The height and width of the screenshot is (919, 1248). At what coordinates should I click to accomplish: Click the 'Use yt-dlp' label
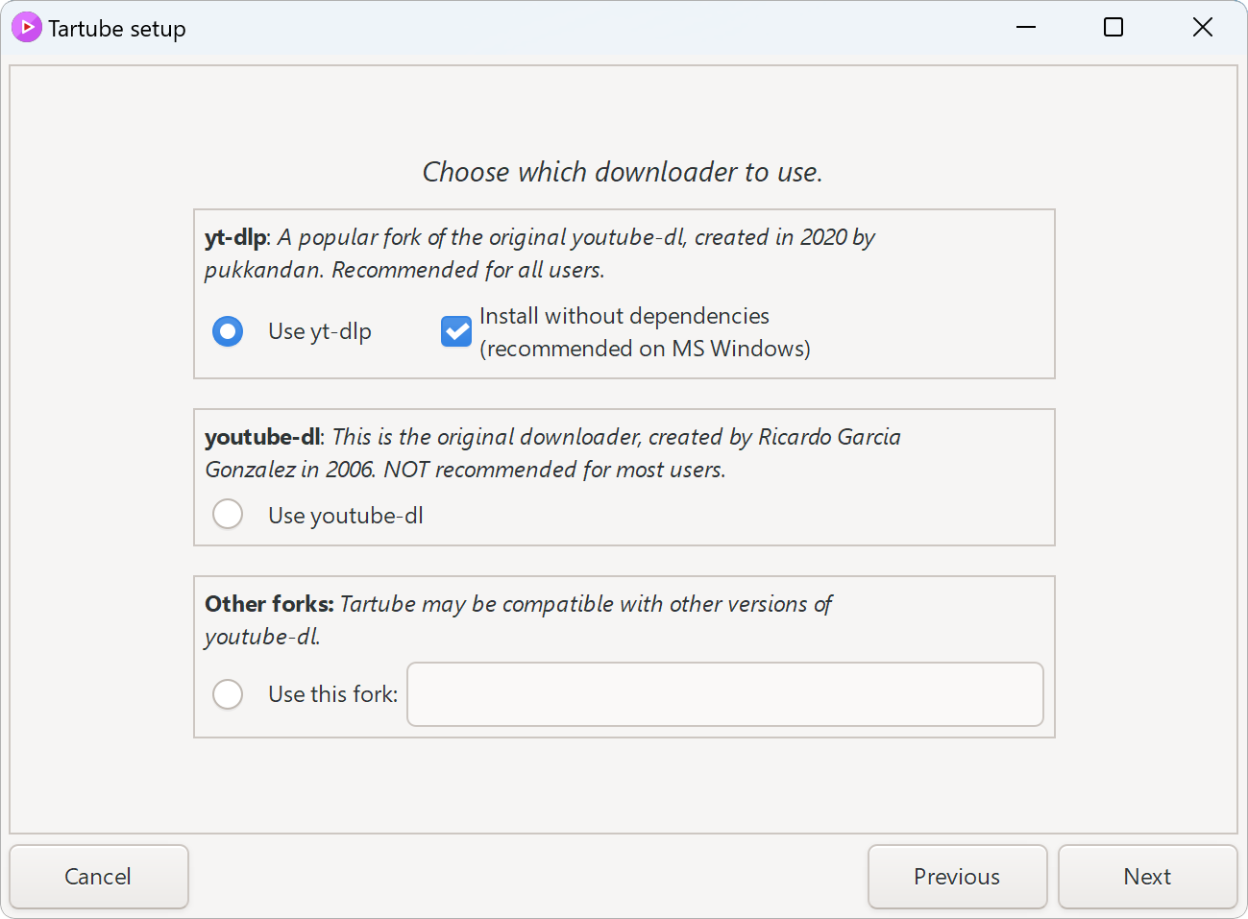point(320,331)
